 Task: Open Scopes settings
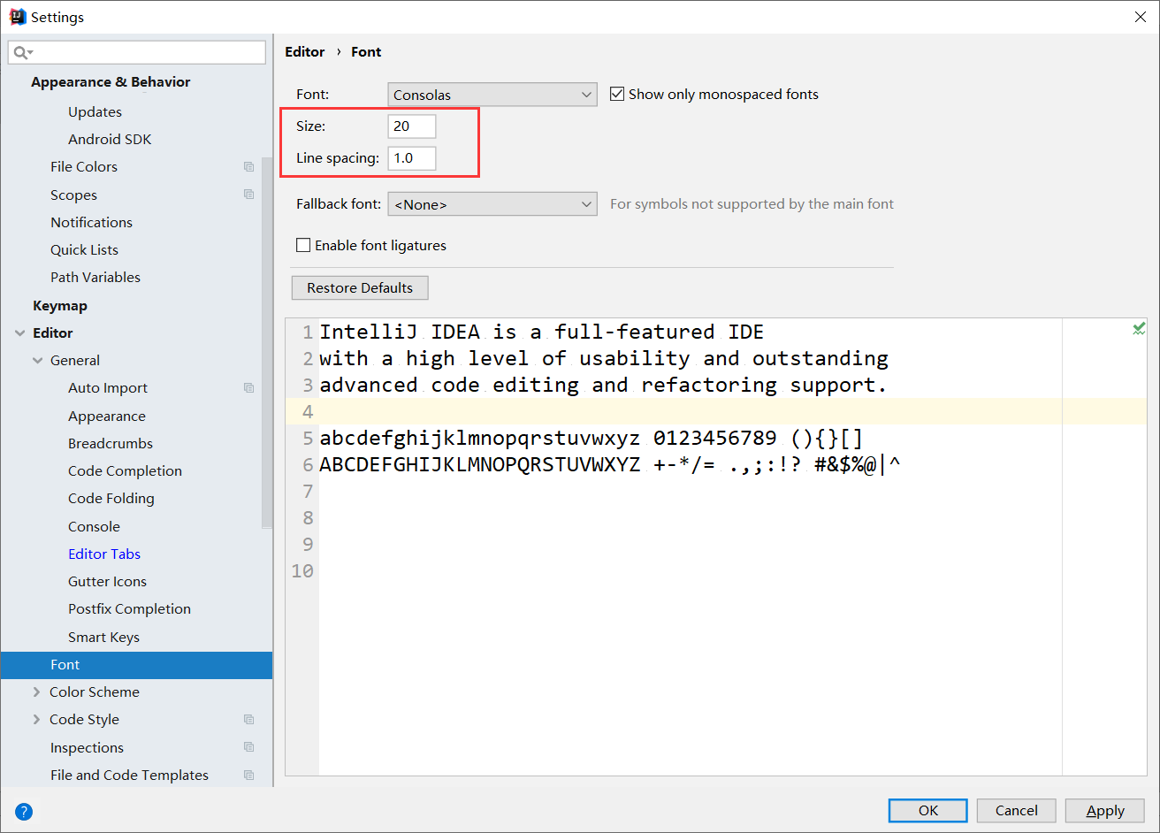pyautogui.click(x=73, y=195)
